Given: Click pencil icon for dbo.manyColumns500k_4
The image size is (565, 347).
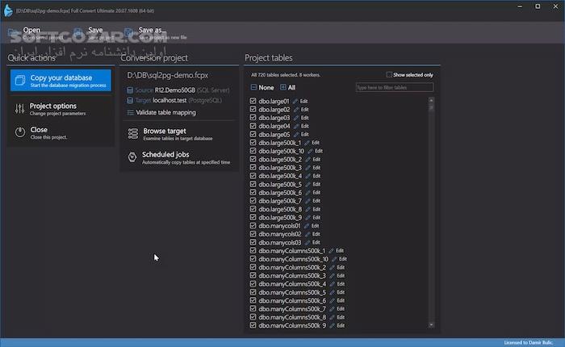Looking at the screenshot, I should tap(333, 284).
